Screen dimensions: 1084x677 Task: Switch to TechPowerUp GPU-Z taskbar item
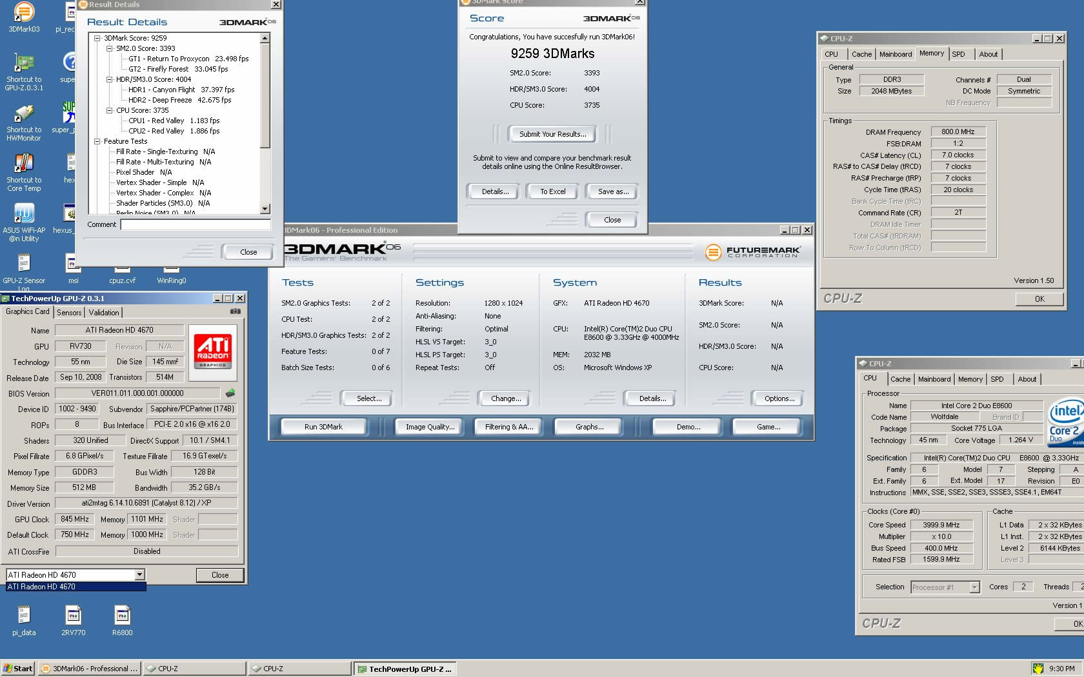pyautogui.click(x=405, y=669)
